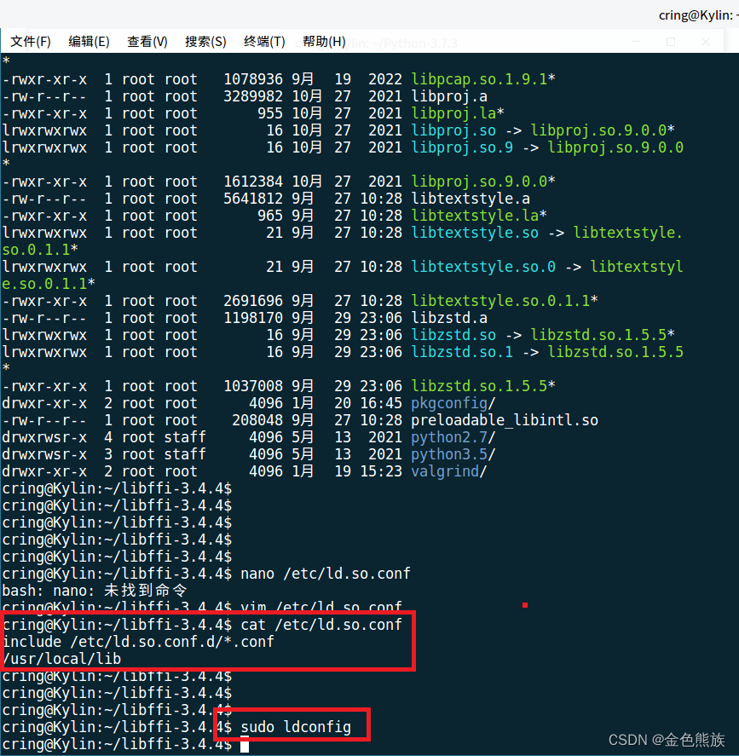Click the 'include /etc/ld.so.conf.d/*.conf' line
The image size is (739, 756).
(138, 642)
